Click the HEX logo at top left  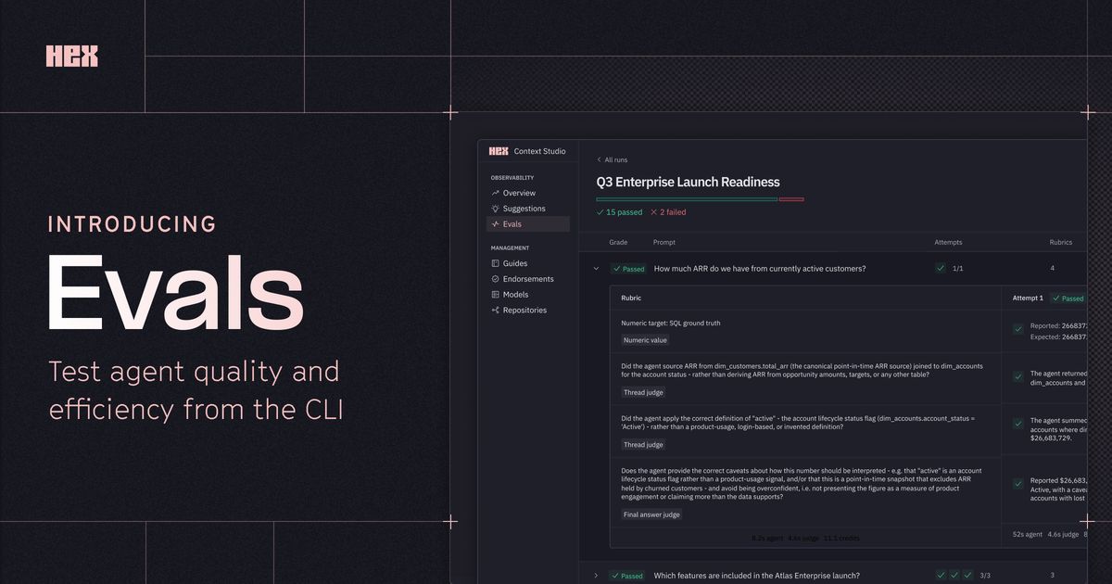point(71,57)
